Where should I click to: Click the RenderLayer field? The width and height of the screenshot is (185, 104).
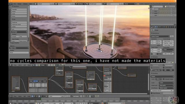96,4
